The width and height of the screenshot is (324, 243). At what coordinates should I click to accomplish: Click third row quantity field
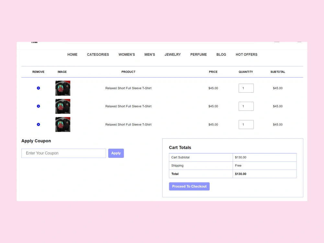tap(246, 125)
